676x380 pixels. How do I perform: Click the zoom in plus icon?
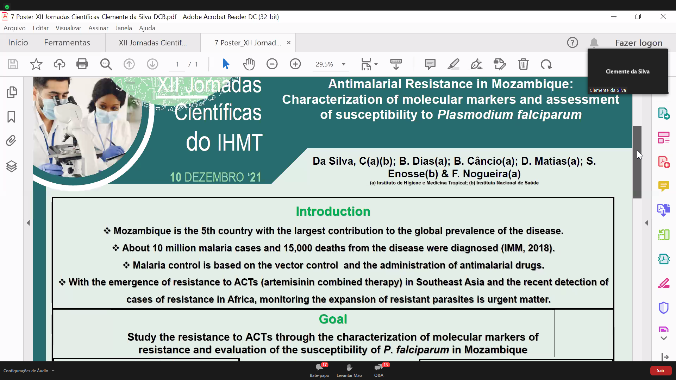295,64
